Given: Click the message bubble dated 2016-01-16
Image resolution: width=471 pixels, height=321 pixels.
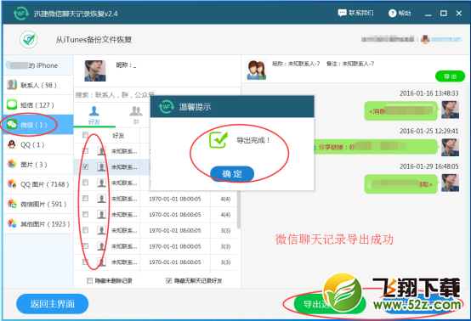Looking at the screenshot, I should (401, 111).
